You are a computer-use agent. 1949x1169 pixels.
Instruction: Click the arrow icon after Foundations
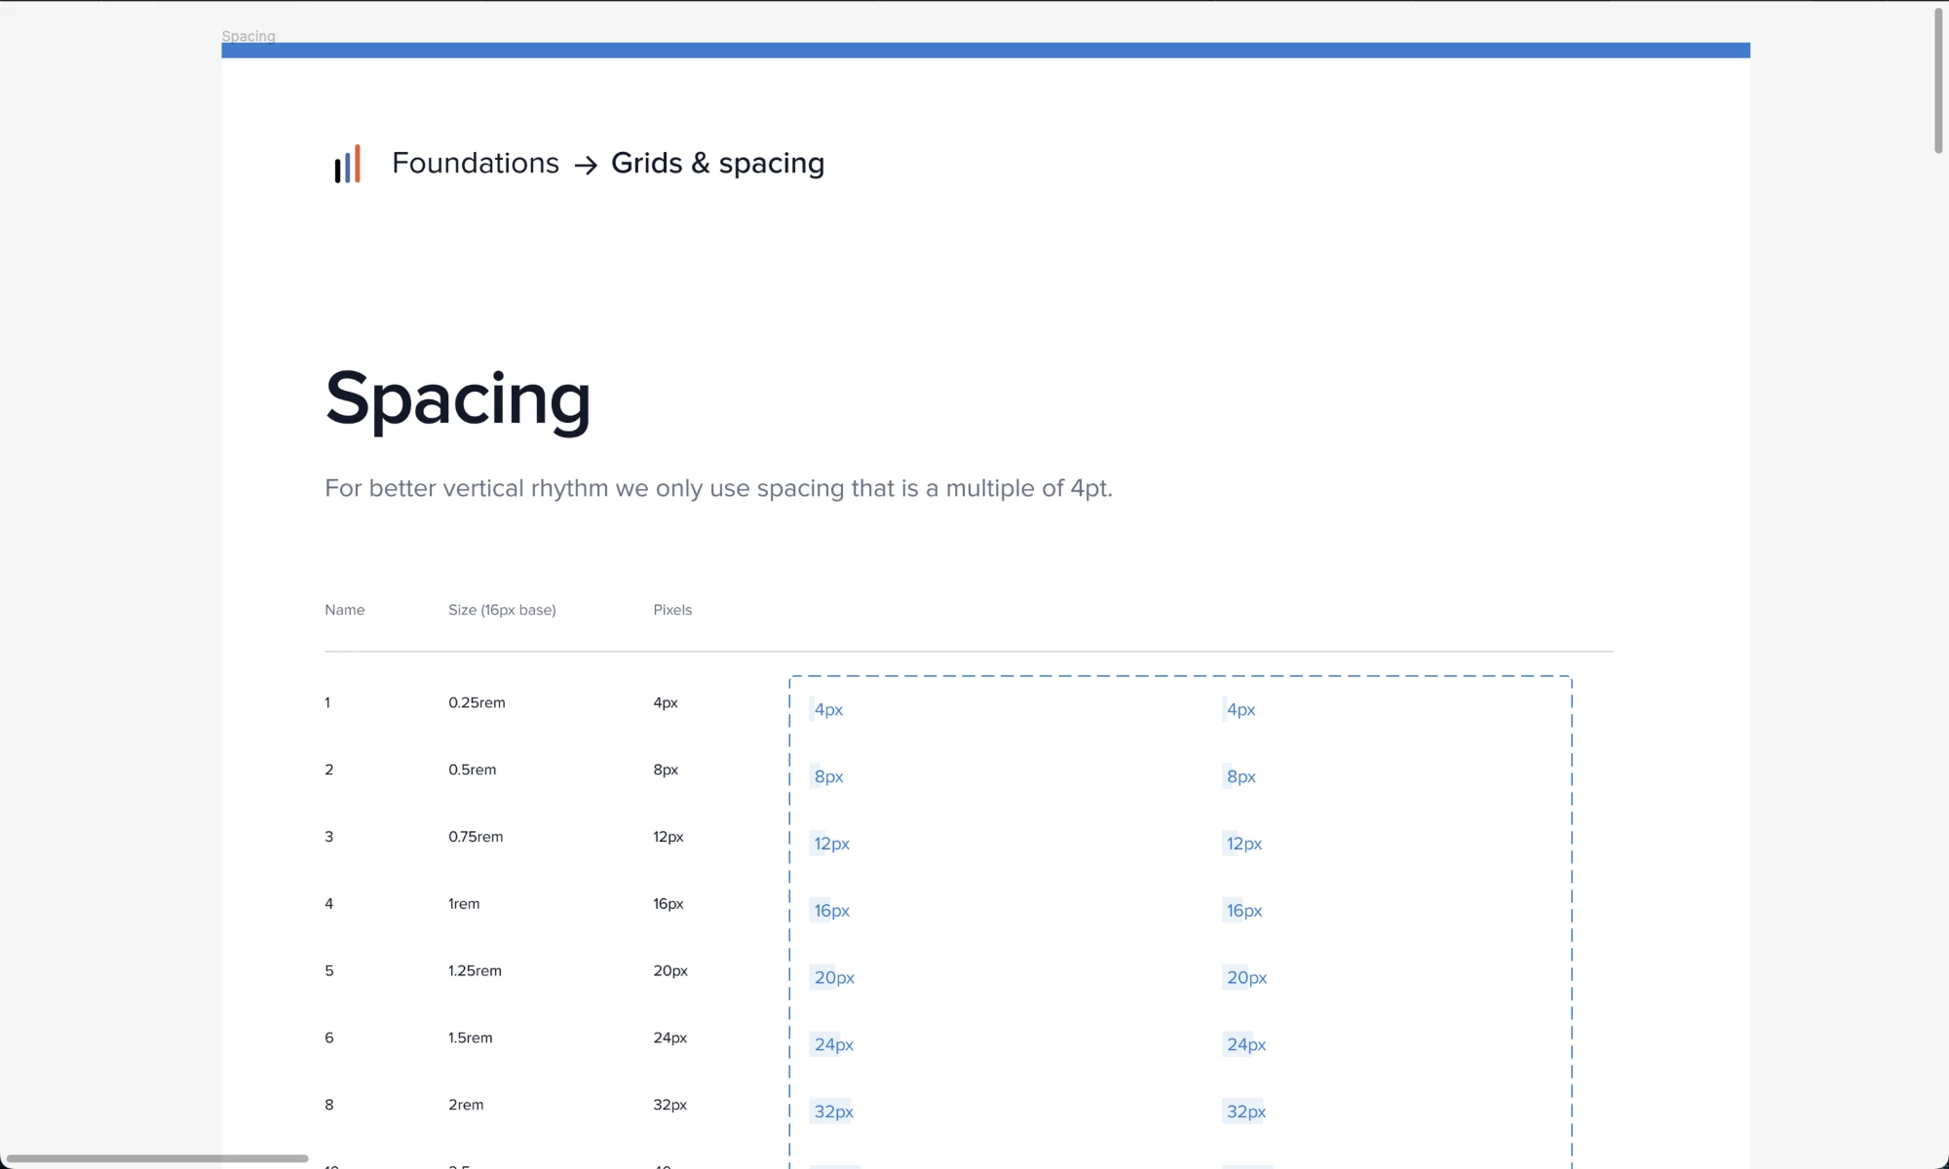point(586,166)
